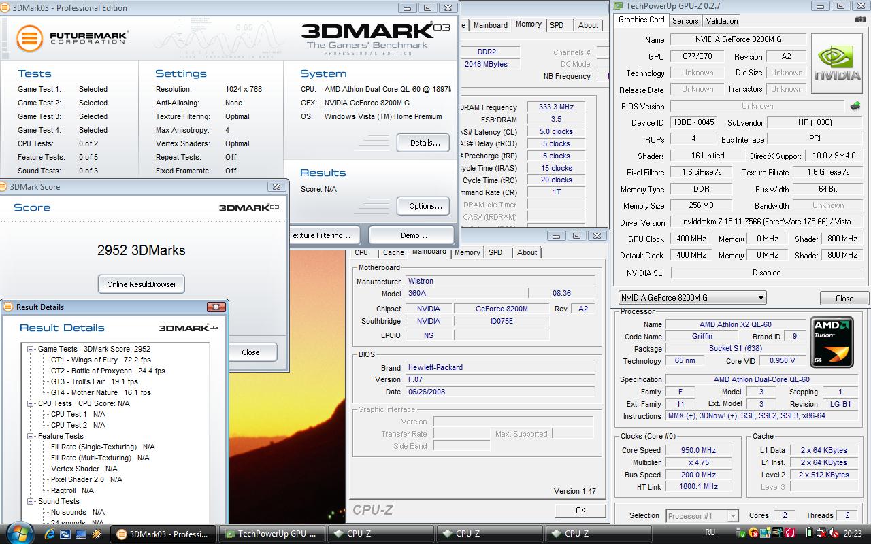
Task: Click the red application tray icon
Action: pos(789,533)
